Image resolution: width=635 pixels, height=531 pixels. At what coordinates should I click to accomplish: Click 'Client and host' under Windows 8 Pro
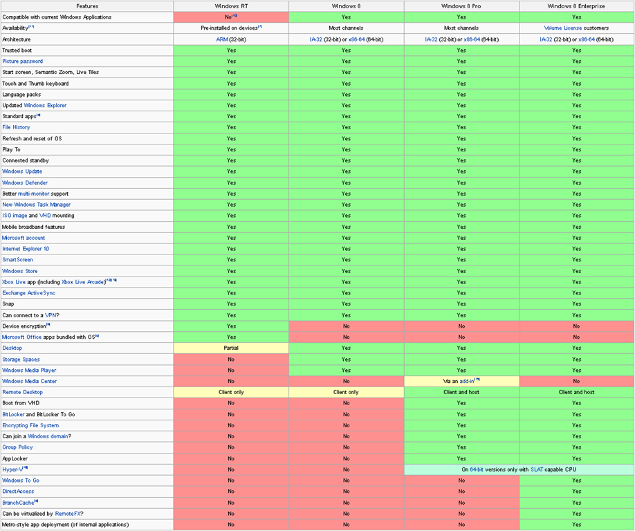click(x=461, y=392)
